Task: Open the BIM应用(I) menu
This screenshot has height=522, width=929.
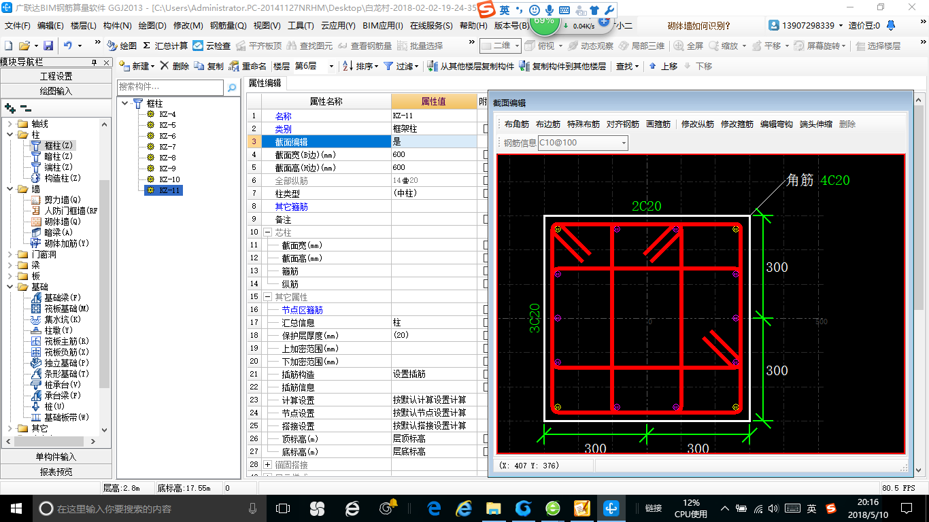Action: click(x=383, y=26)
